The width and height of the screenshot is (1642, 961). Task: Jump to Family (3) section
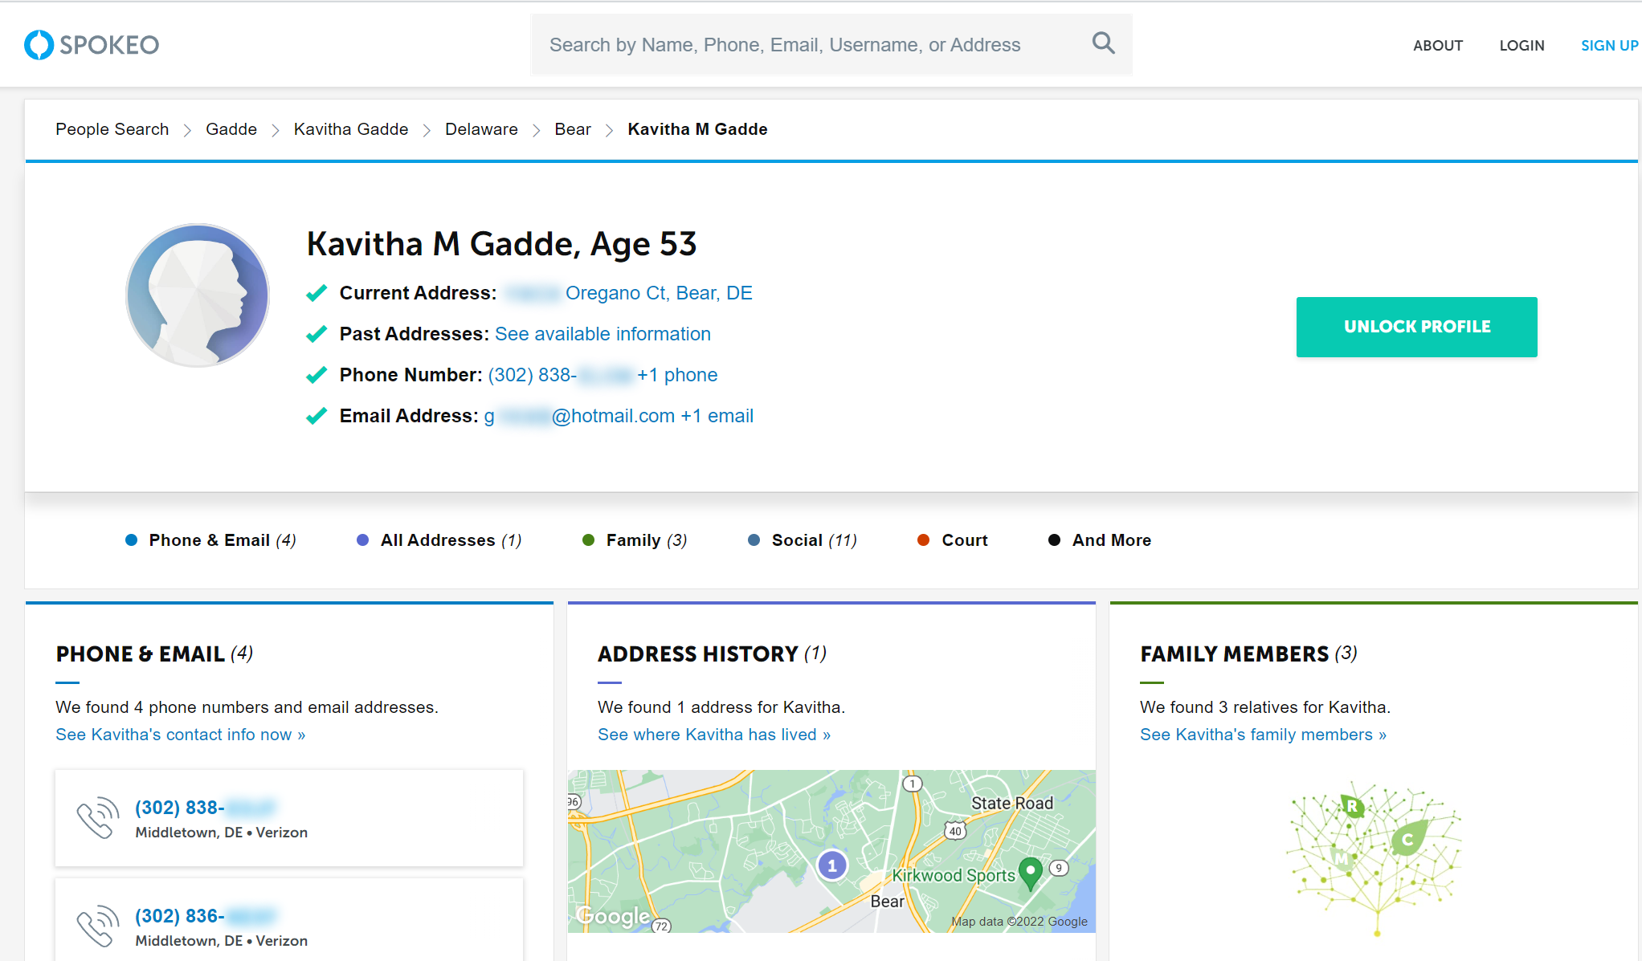point(635,540)
